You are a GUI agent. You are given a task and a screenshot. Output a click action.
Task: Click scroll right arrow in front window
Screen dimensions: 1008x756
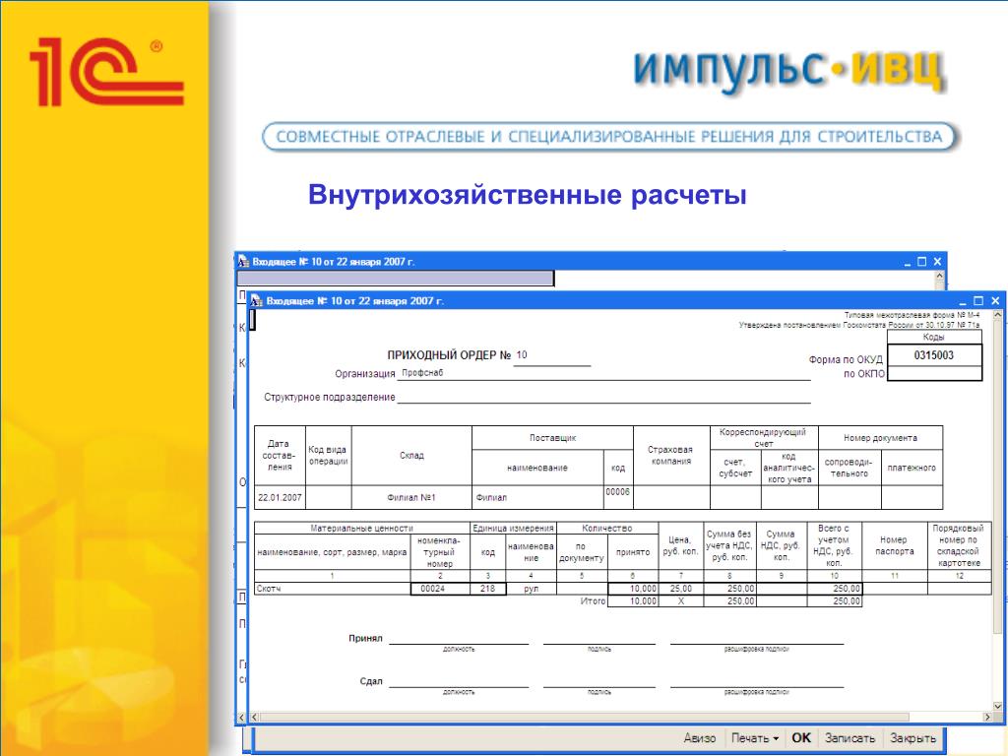pos(987,717)
